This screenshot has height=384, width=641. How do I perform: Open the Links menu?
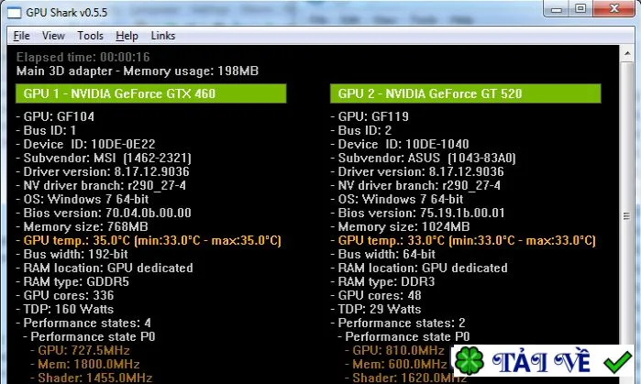162,36
